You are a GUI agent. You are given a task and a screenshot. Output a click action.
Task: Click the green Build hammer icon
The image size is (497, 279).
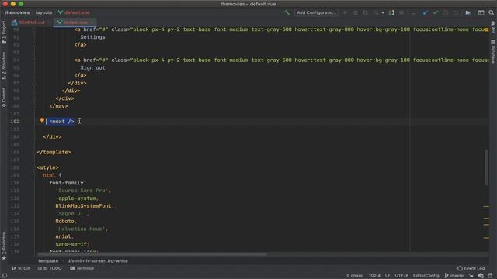(x=287, y=12)
